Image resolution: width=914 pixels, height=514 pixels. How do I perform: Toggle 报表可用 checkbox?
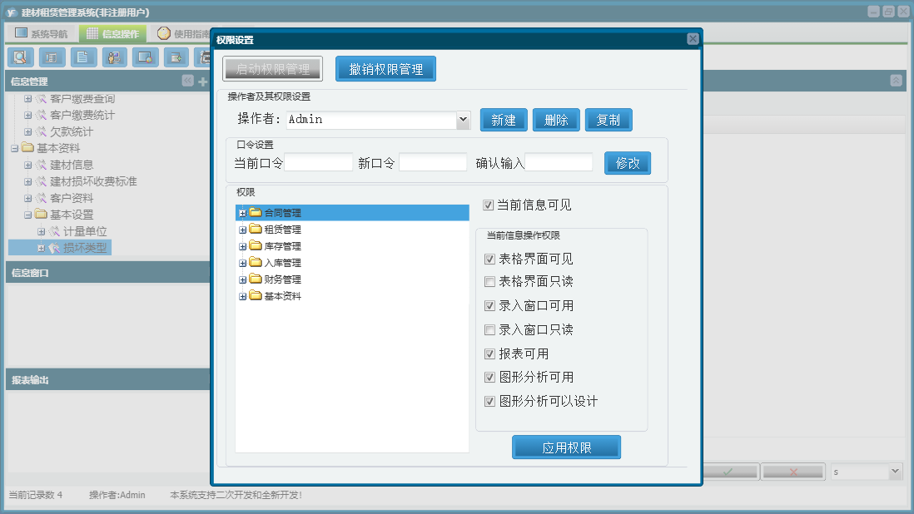[x=489, y=354]
